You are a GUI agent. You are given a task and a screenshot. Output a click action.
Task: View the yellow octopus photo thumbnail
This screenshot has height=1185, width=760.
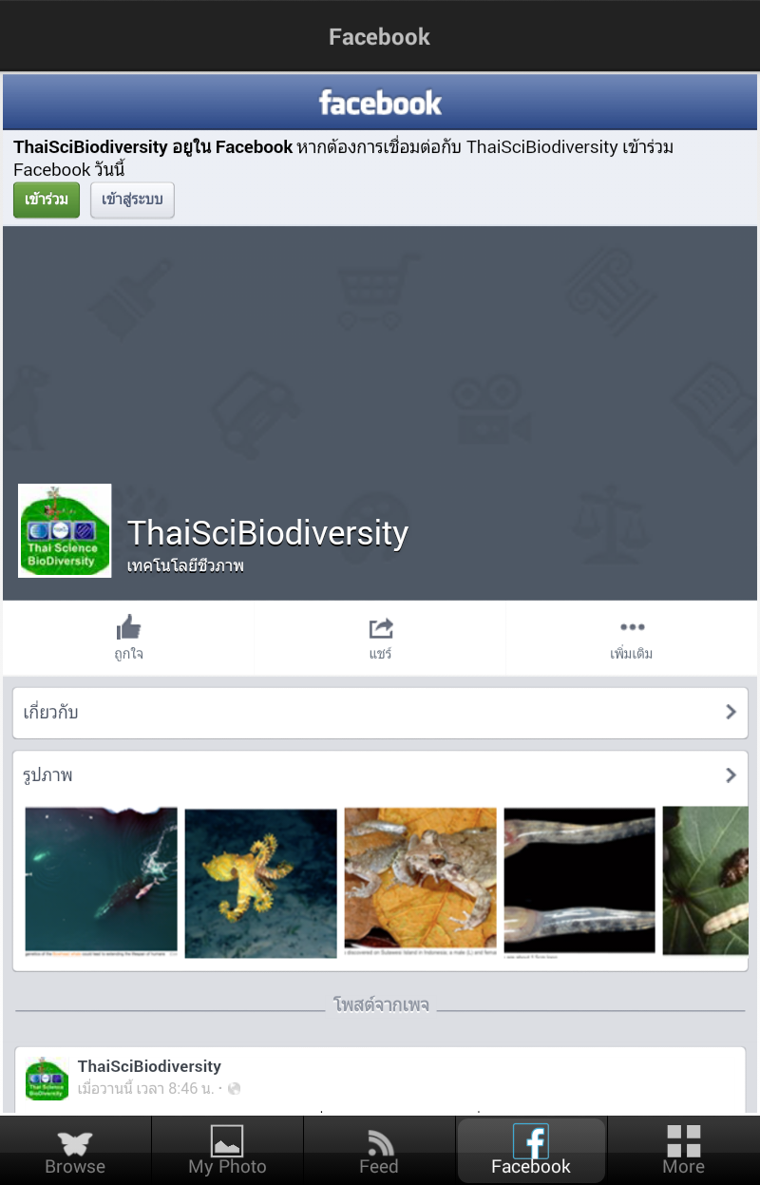pos(260,883)
